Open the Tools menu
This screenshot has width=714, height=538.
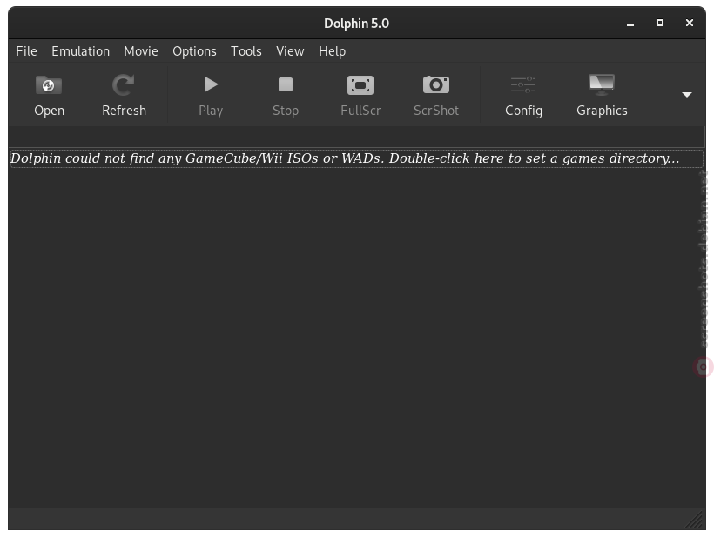click(246, 51)
